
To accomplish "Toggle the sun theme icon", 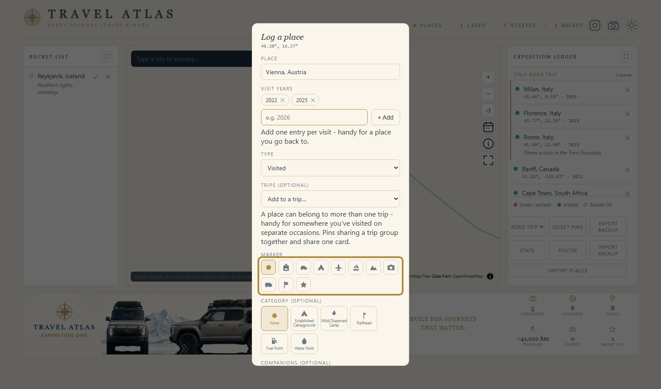I will (x=632, y=25).
